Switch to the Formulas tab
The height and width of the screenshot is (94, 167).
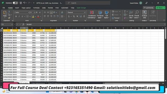36,8
